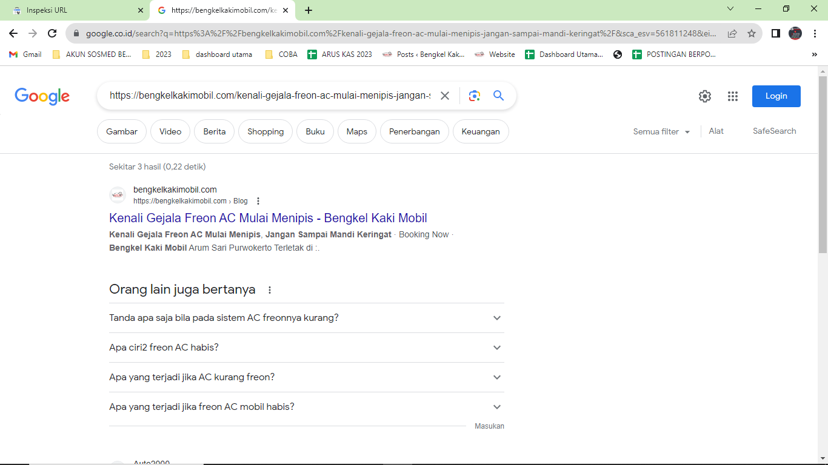Open the Chrome profile avatar
The width and height of the screenshot is (828, 465).
click(795, 34)
